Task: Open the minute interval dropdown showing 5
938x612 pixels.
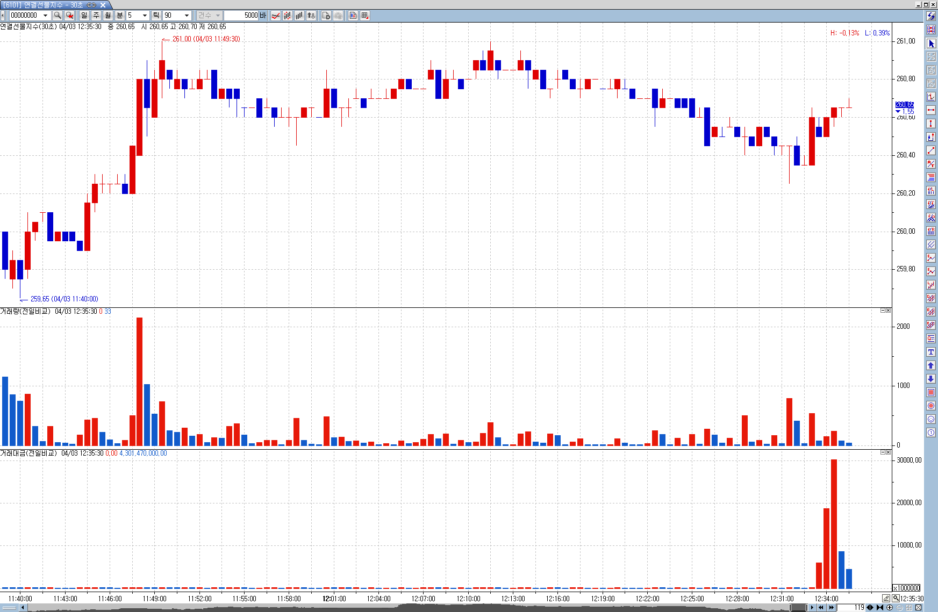Action: click(145, 16)
